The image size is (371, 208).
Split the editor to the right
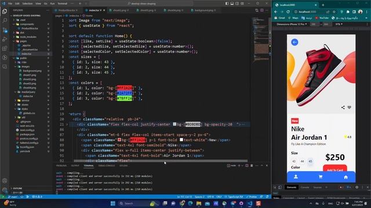261,10
